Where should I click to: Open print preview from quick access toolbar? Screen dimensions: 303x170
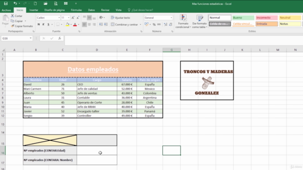(x=56, y=3)
